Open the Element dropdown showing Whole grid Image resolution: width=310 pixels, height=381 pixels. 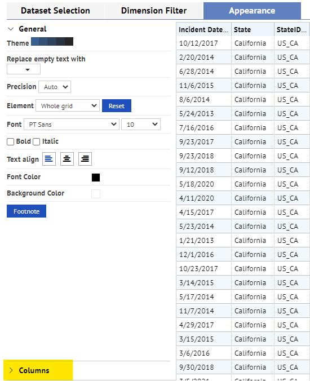68,106
